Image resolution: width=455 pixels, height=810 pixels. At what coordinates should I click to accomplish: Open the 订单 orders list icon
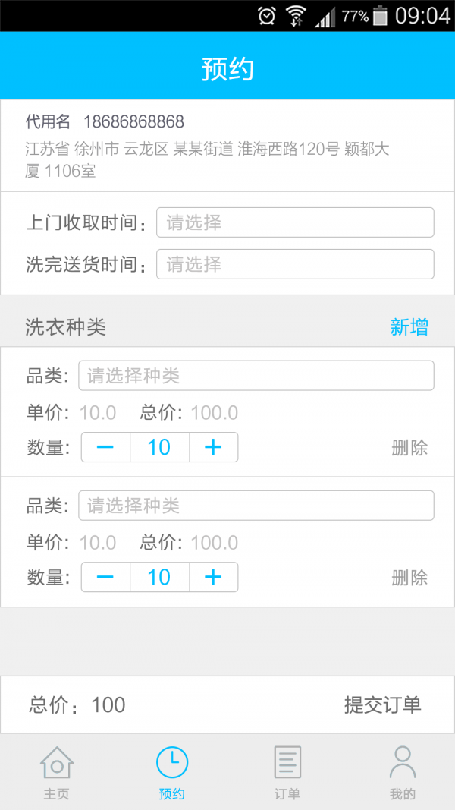pos(287,762)
